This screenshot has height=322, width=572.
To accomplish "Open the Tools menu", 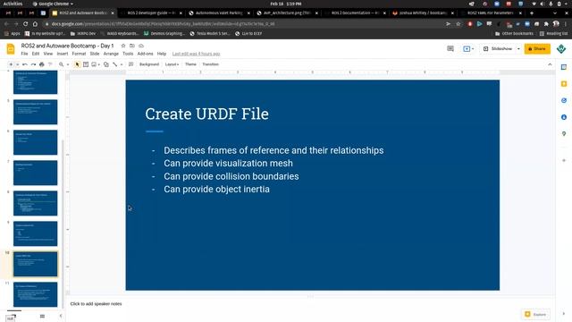I will (128, 54).
